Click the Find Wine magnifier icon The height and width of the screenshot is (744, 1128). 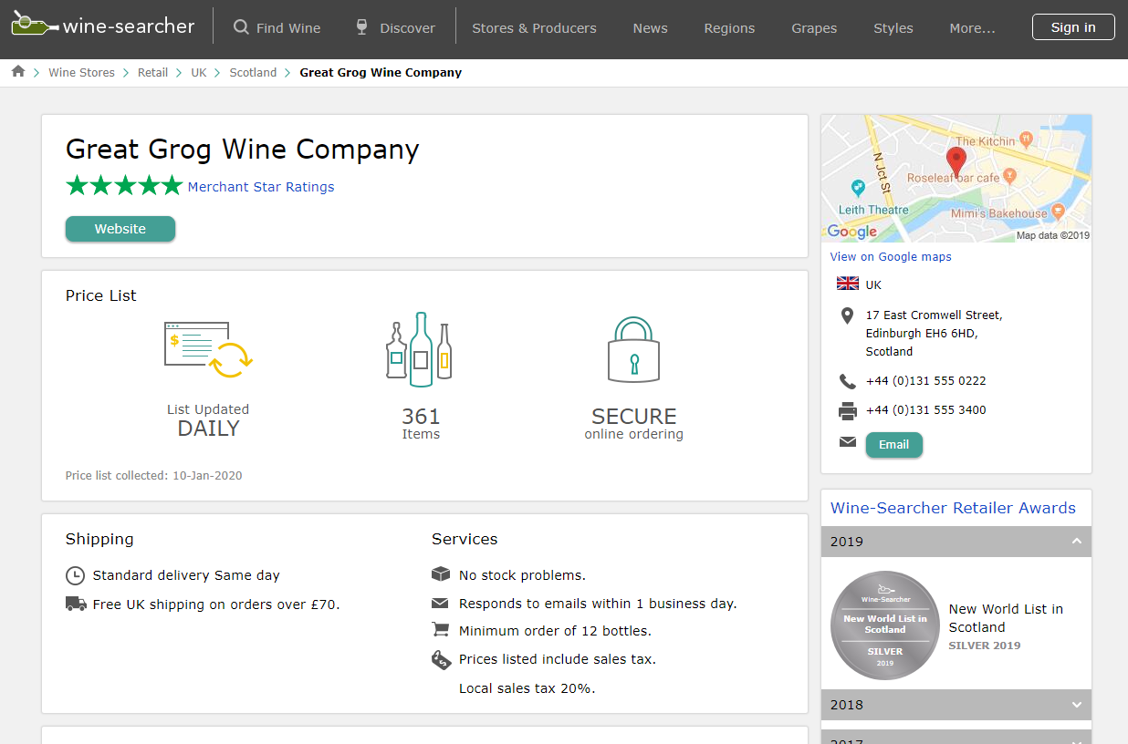coord(241,27)
